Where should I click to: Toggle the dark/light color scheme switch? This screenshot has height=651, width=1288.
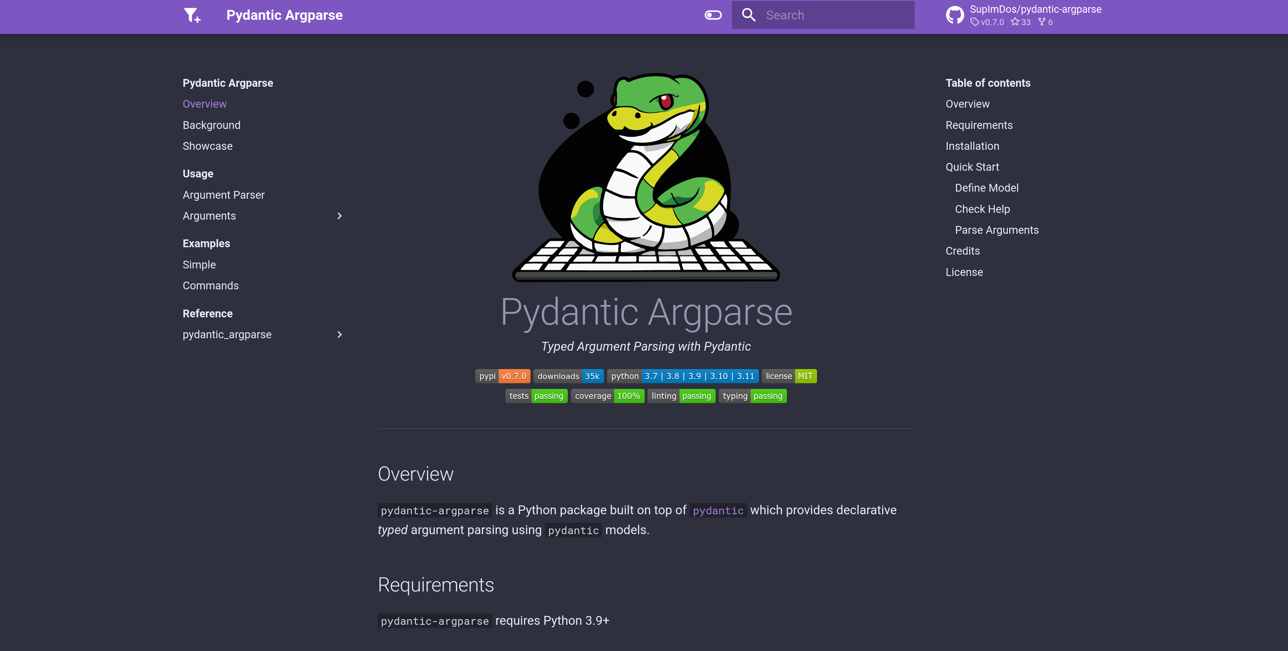[x=713, y=15]
